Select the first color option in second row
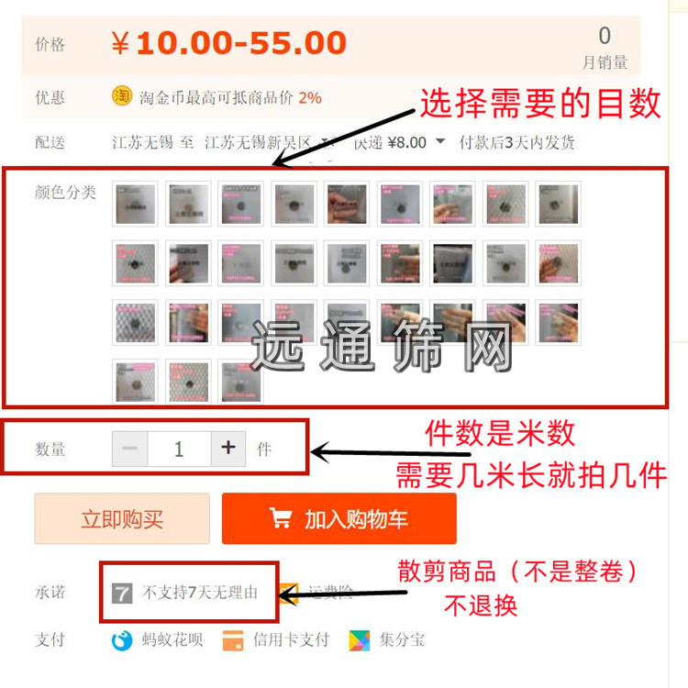Image resolution: width=688 pixels, height=688 pixels. [135, 263]
